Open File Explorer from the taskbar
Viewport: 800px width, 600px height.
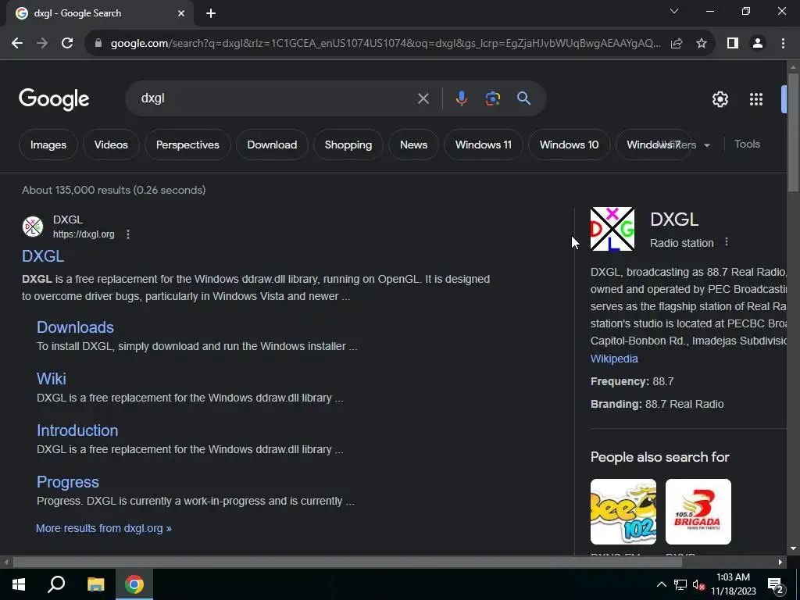95,584
